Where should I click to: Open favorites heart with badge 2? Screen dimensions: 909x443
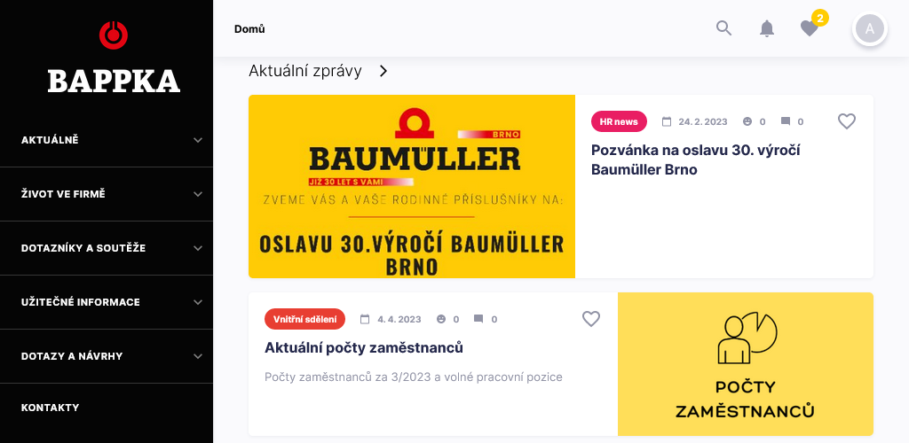coord(810,28)
